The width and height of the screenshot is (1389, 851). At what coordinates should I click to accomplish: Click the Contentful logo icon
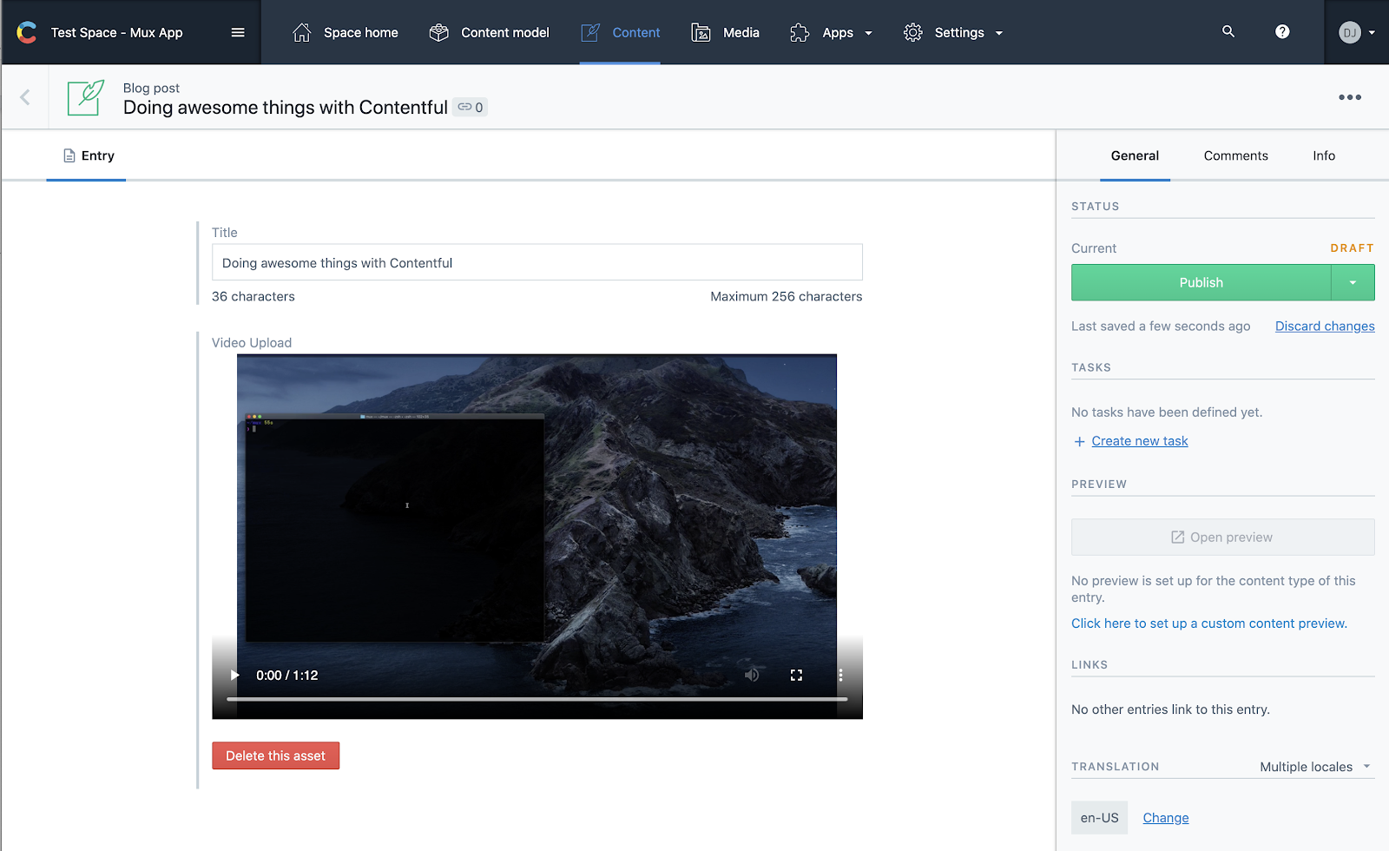click(x=27, y=32)
